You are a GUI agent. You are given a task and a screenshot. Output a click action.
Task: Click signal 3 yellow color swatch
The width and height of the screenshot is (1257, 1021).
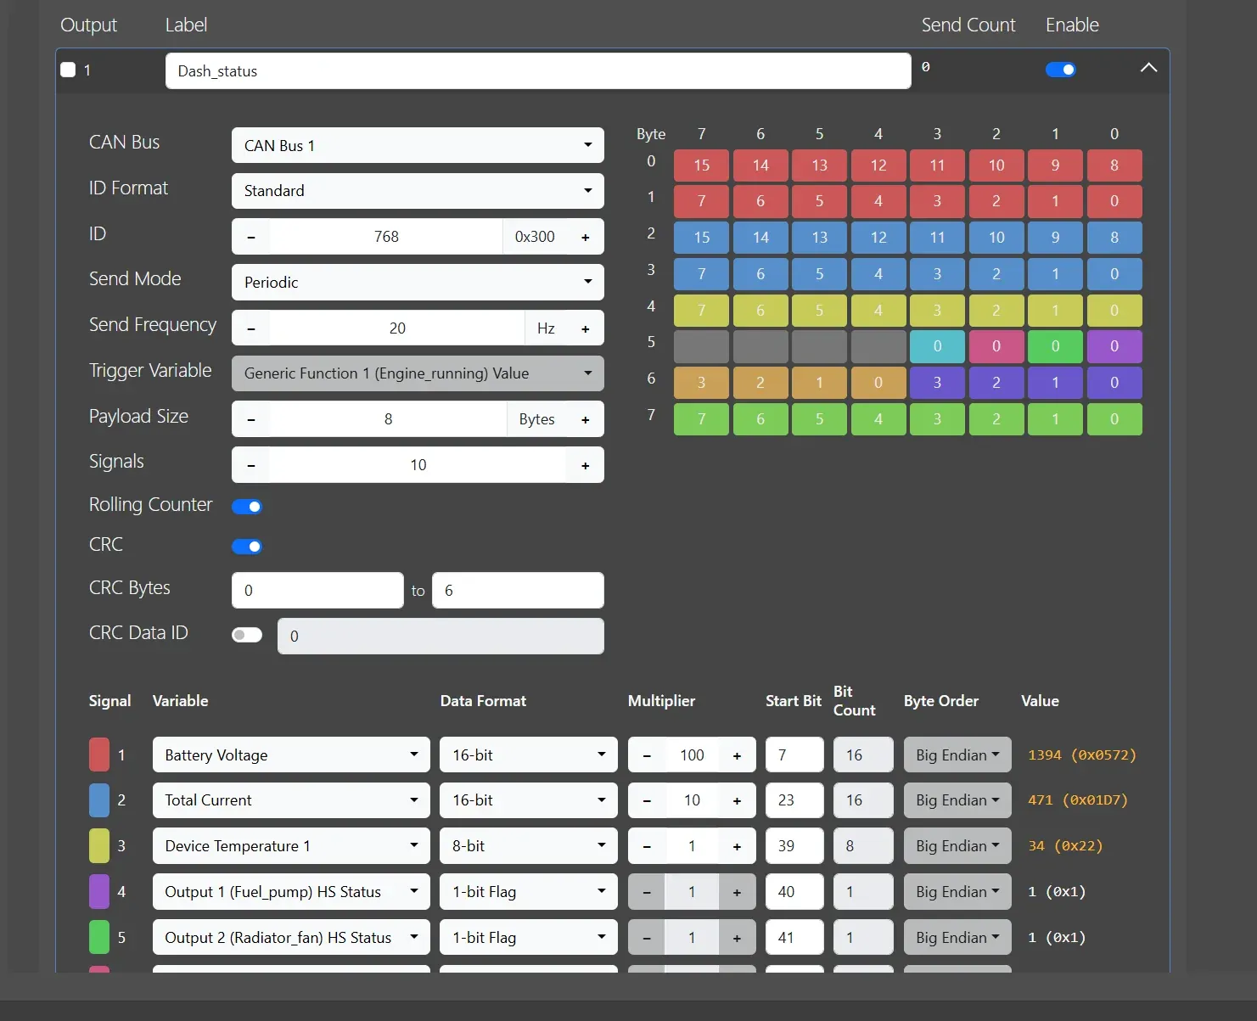point(99,846)
